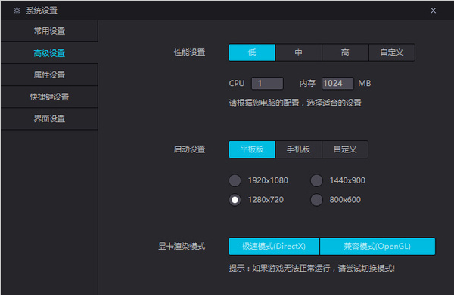
Task: Click the 性能设置 label
Action: [189, 53]
